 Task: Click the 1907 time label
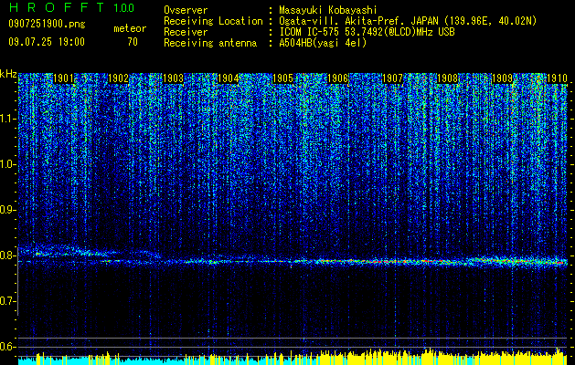(x=393, y=78)
